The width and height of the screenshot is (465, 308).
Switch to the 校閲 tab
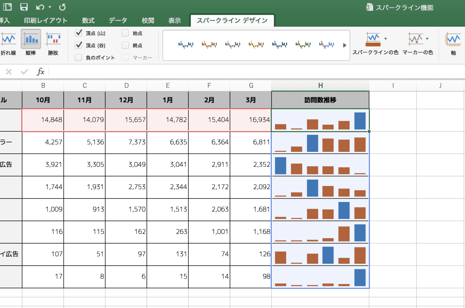tap(148, 20)
